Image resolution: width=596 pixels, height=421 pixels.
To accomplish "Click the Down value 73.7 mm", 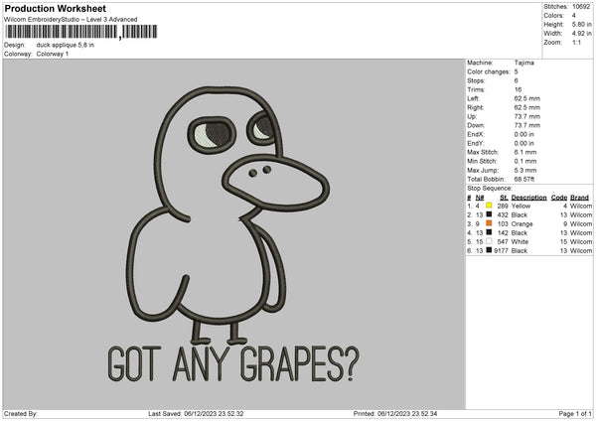I will click(x=526, y=125).
